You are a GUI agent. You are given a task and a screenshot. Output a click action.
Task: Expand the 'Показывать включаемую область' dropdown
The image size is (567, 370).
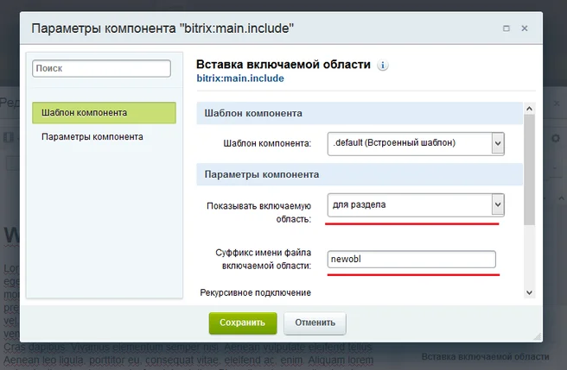coord(497,204)
